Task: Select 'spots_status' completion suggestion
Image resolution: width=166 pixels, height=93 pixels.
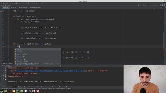Action: (x=38, y=61)
